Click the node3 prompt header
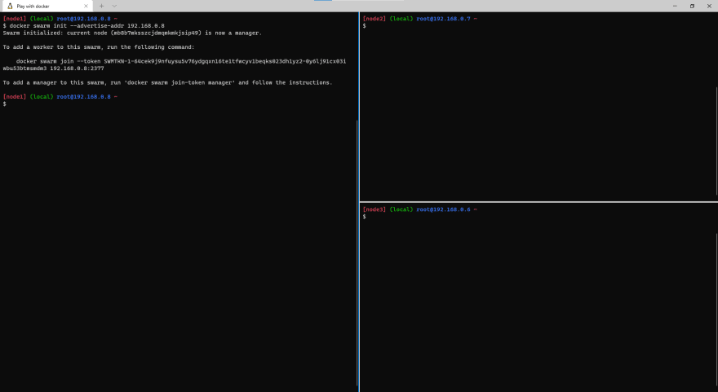The image size is (718, 392). (x=420, y=209)
